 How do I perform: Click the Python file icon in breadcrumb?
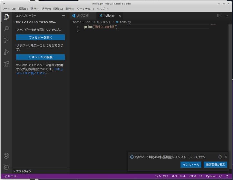117,22
